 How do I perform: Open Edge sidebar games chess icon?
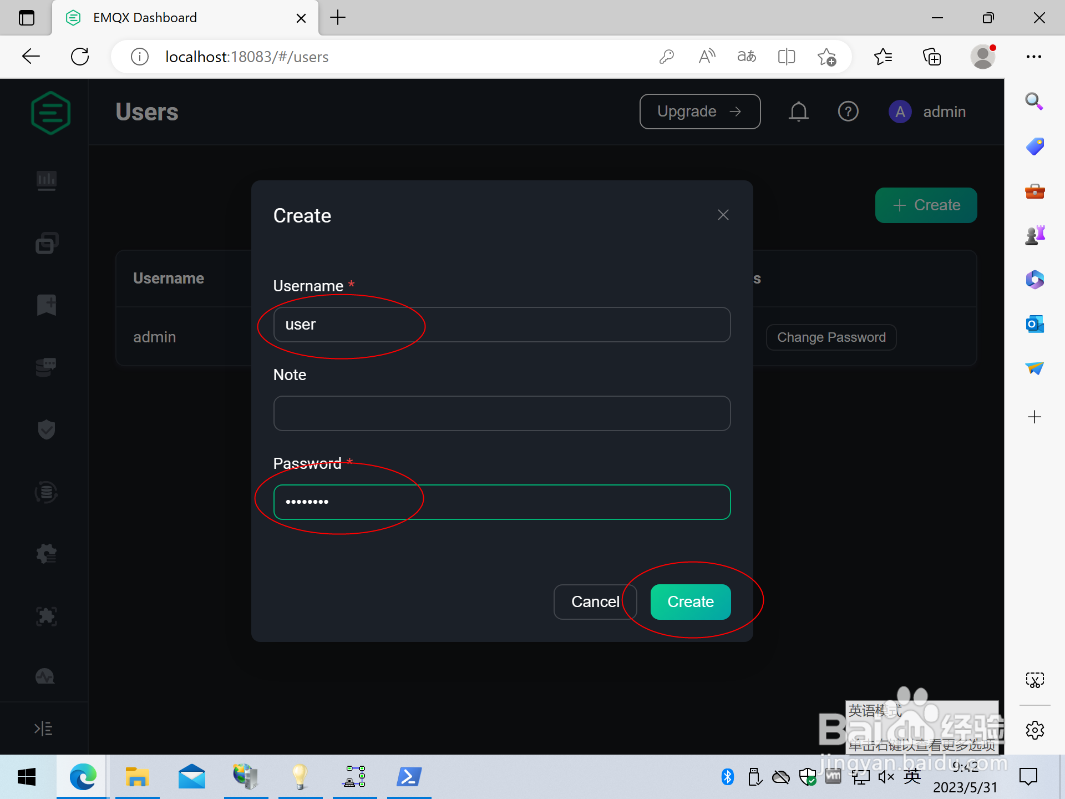[x=1034, y=235]
